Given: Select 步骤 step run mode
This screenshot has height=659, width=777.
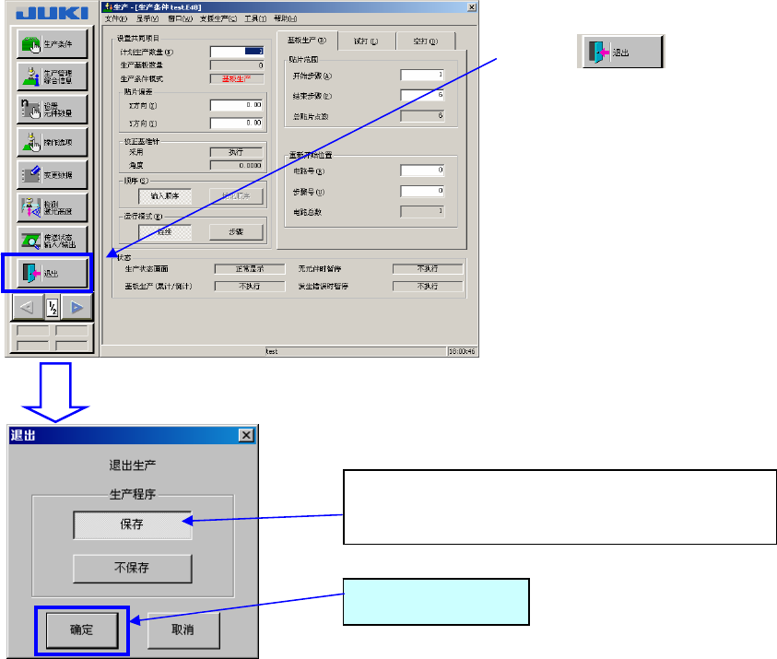Looking at the screenshot, I should (x=236, y=232).
